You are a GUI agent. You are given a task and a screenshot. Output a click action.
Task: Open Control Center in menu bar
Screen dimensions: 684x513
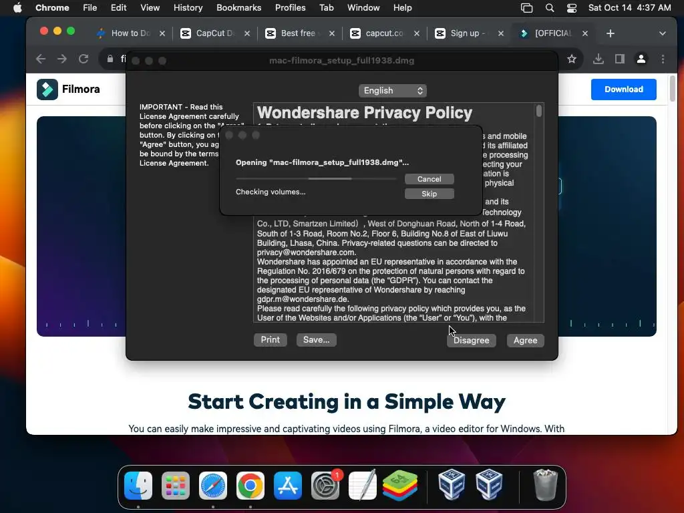pos(572,8)
